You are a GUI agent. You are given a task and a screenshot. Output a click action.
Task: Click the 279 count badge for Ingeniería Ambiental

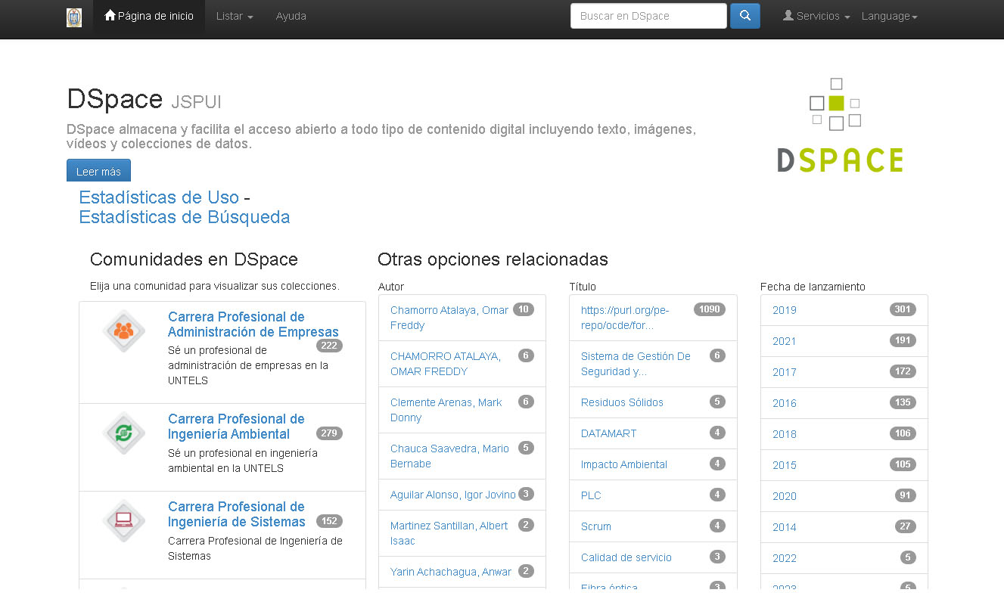[x=329, y=433]
